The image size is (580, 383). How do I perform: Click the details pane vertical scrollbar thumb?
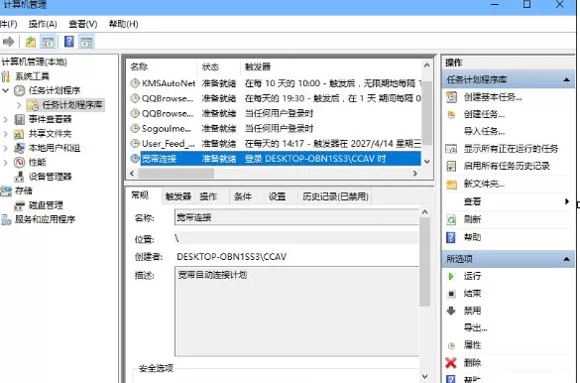(x=424, y=261)
